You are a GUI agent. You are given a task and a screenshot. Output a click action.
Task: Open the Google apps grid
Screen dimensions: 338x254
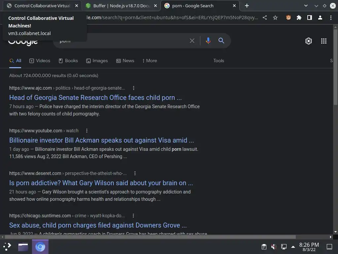click(324, 41)
